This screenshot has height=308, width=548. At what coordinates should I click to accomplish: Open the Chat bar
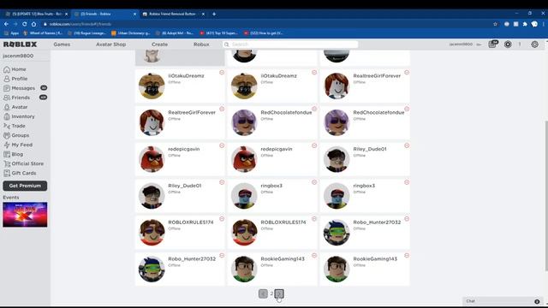503,301
